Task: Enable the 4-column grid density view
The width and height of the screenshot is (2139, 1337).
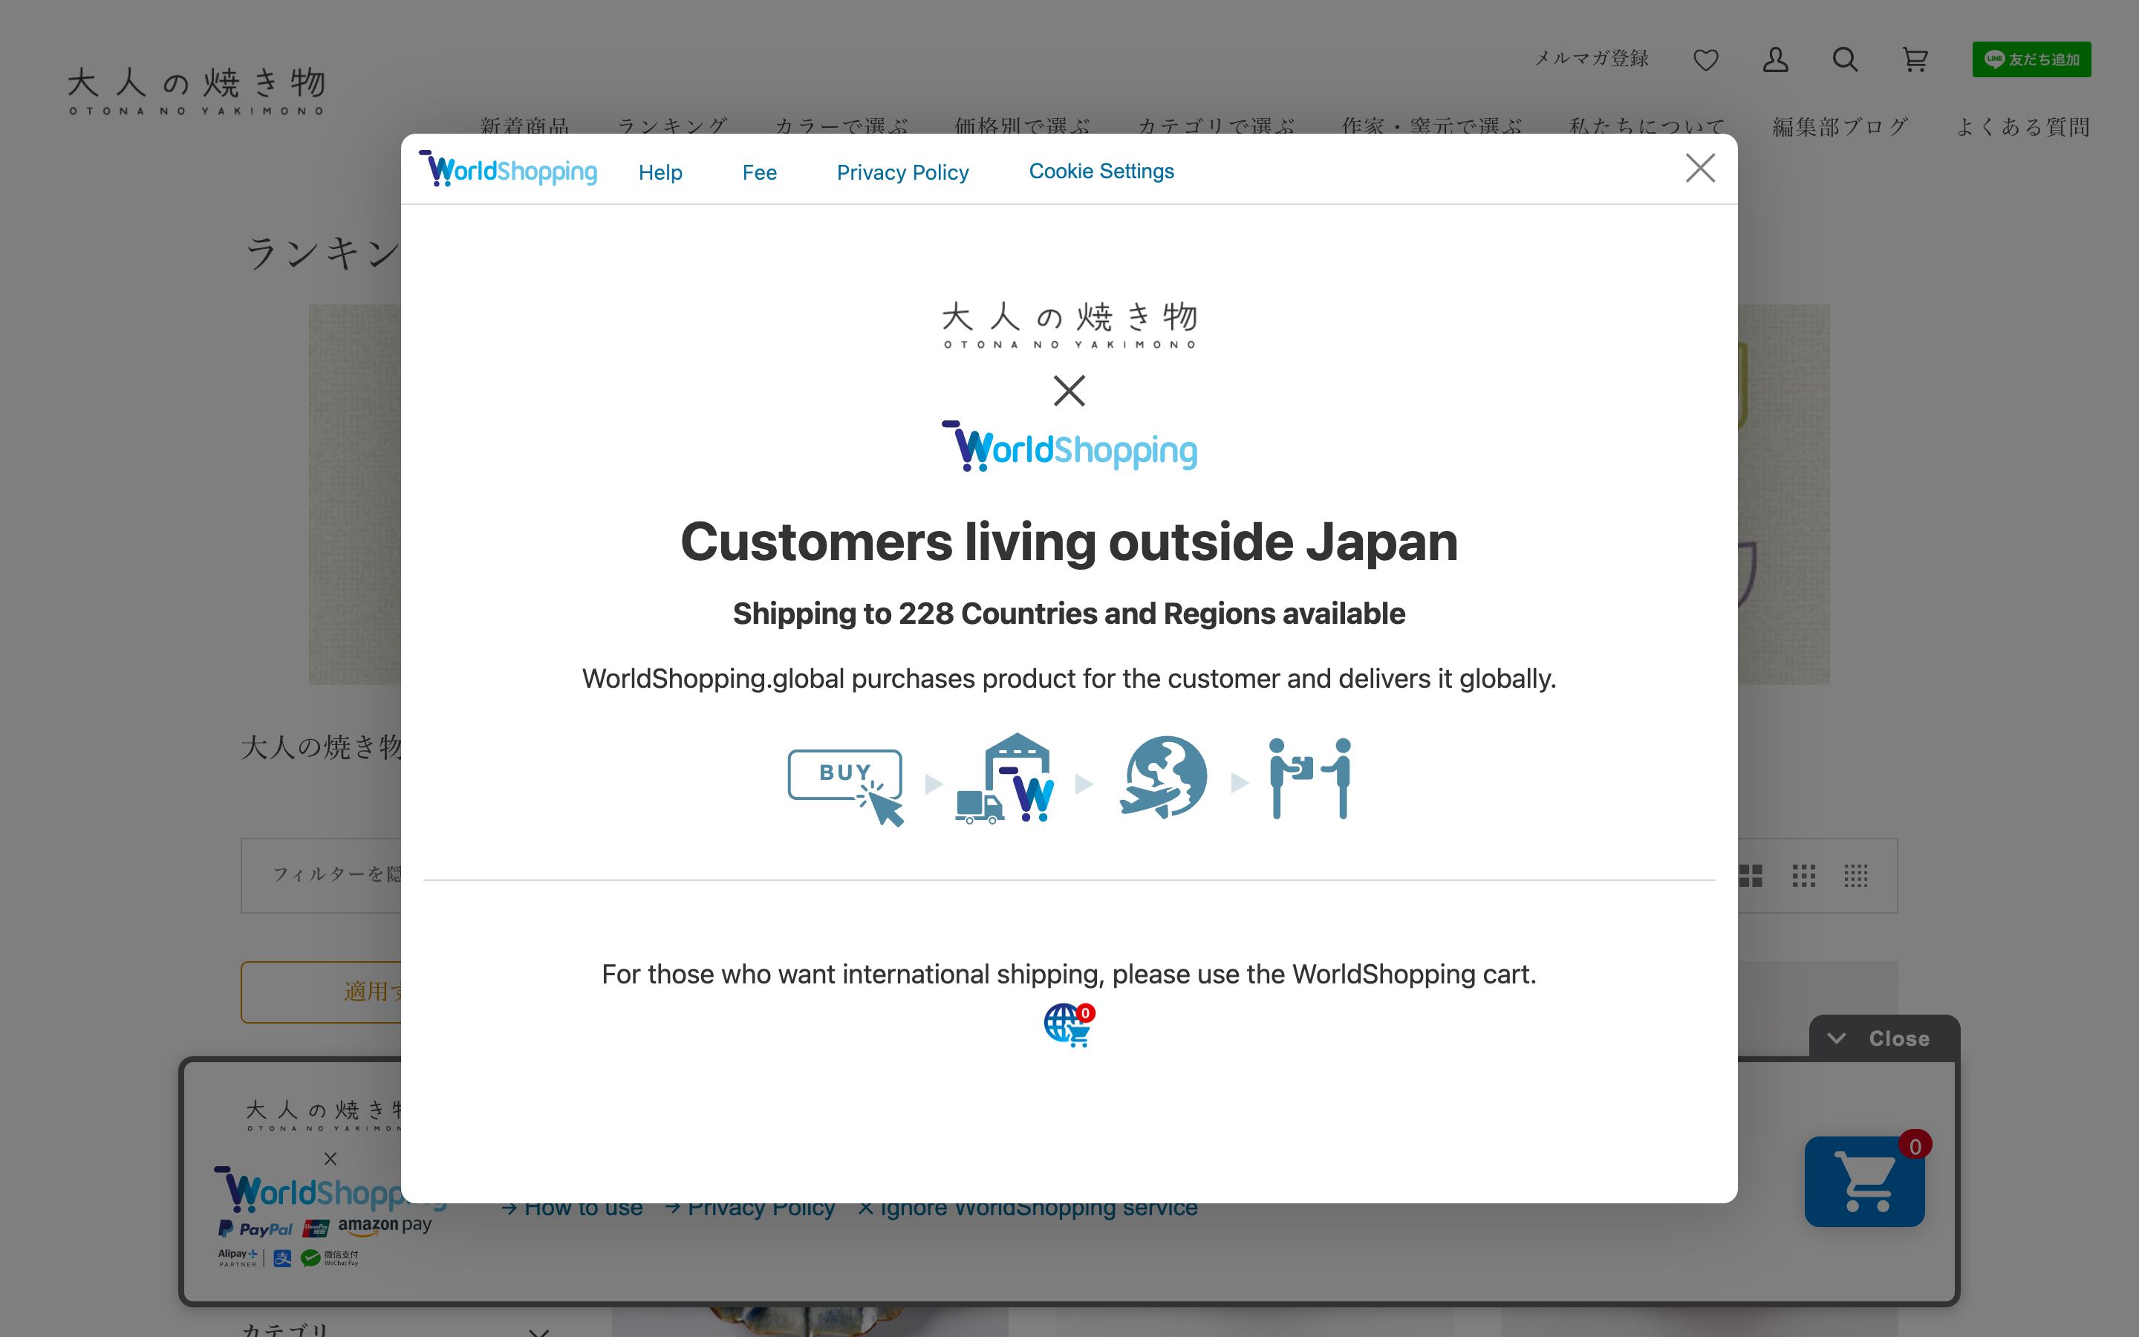Action: [1855, 876]
